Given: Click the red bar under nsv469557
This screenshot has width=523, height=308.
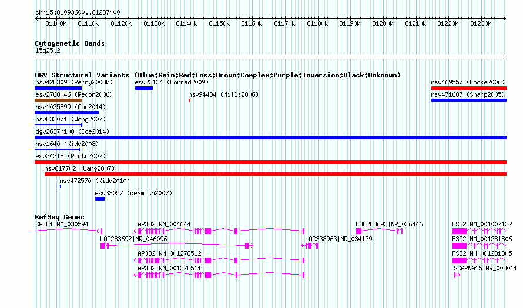Looking at the screenshot, I should [x=468, y=88].
